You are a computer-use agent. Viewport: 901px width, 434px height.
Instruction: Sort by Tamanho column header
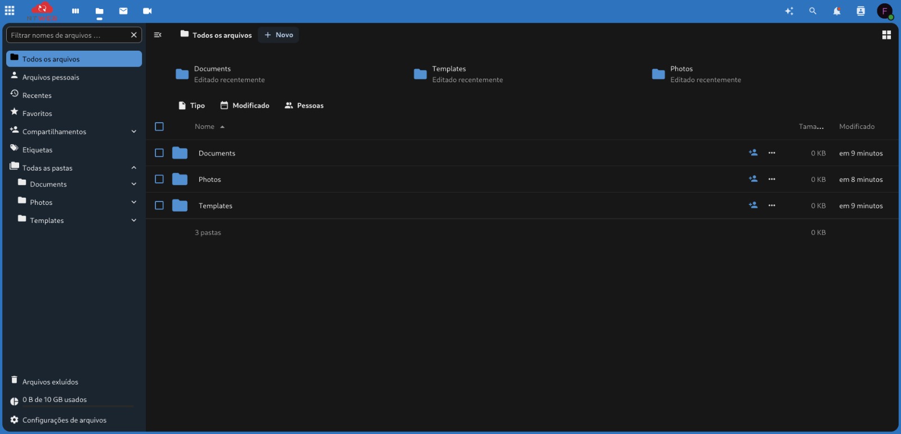[x=811, y=127]
